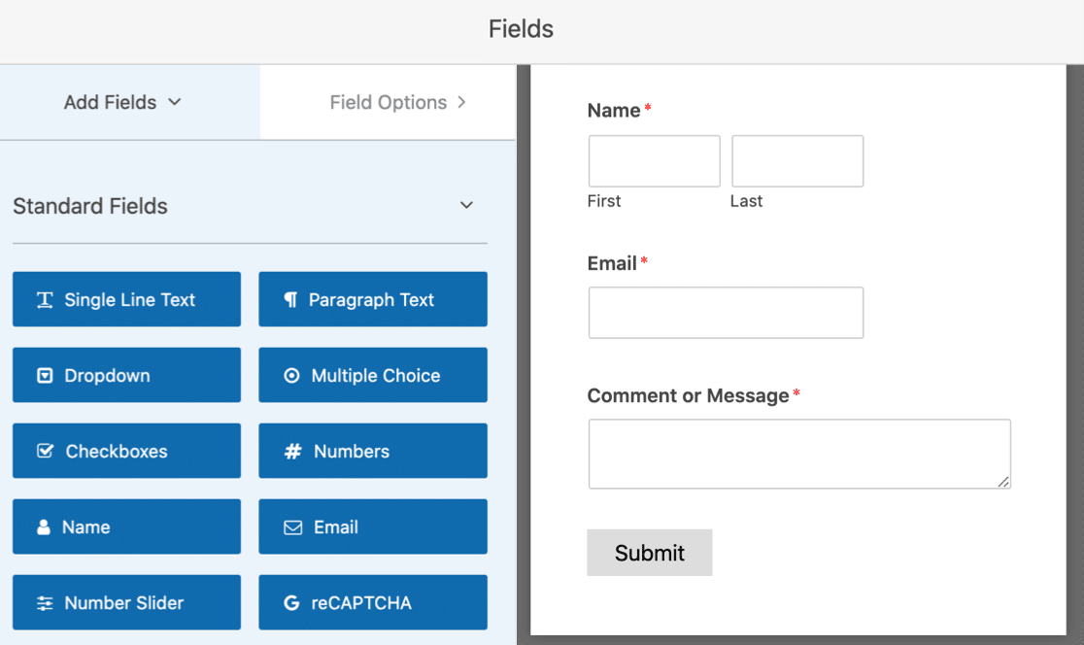Click the Email input in form preview
Viewport: 1084px width, 645px height.
pyautogui.click(x=726, y=313)
